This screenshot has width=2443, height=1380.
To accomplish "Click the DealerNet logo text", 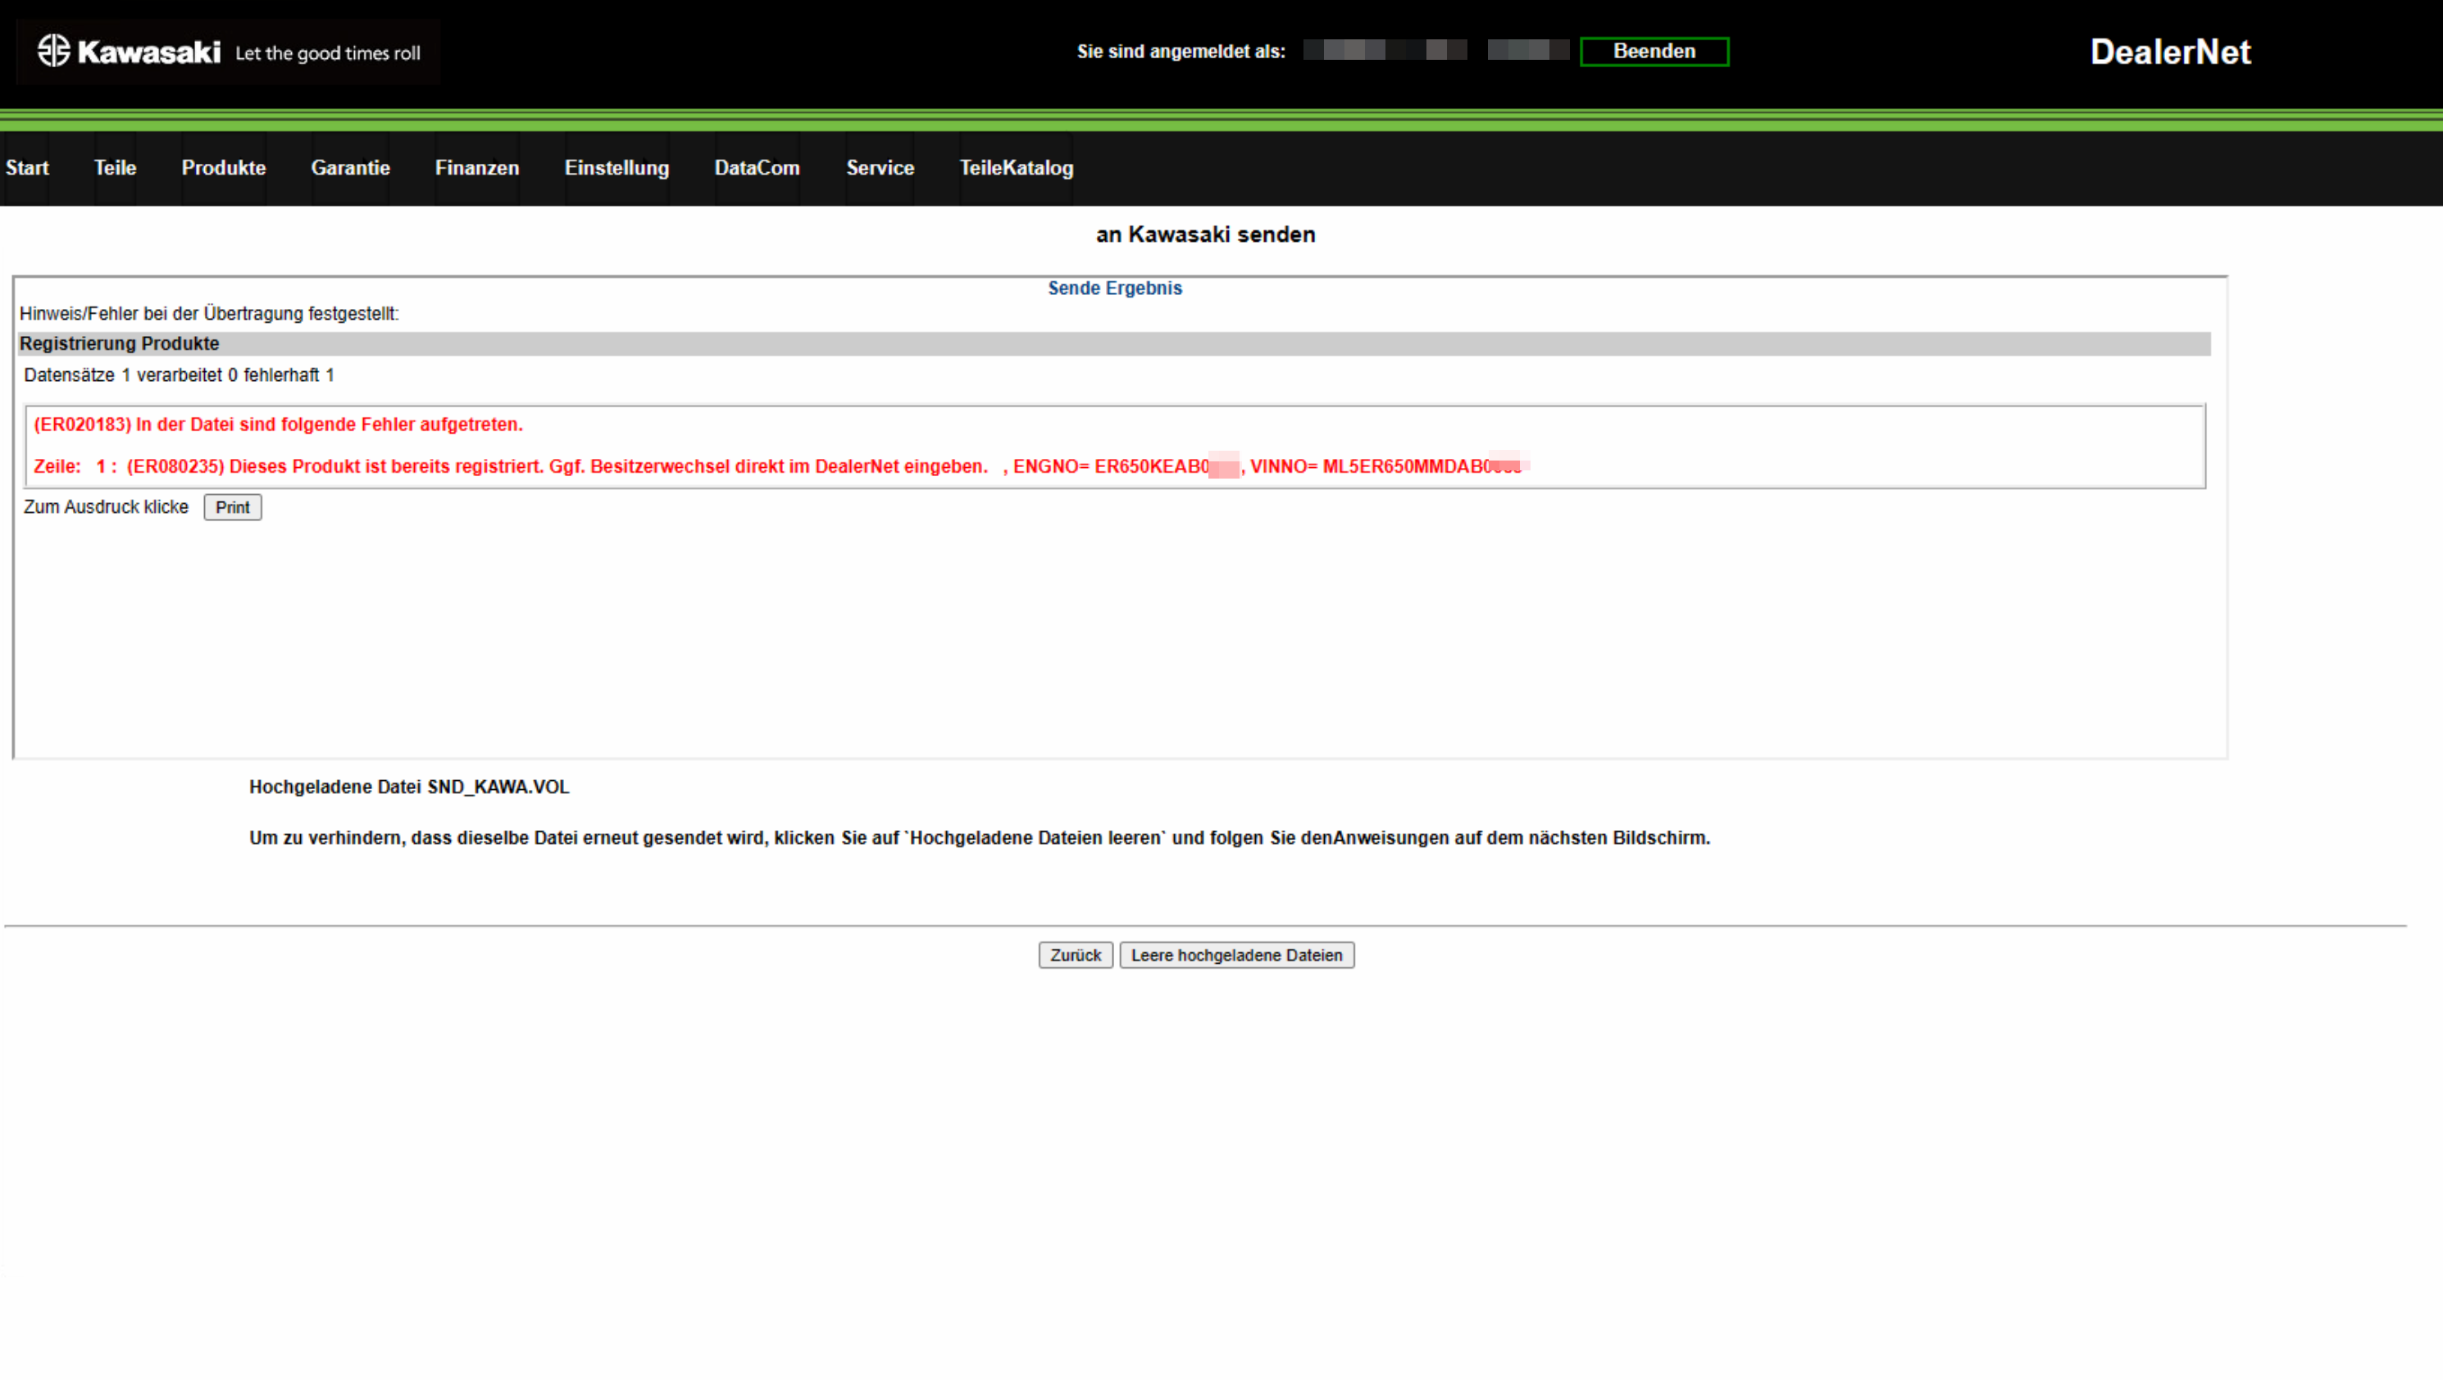I will [2170, 52].
